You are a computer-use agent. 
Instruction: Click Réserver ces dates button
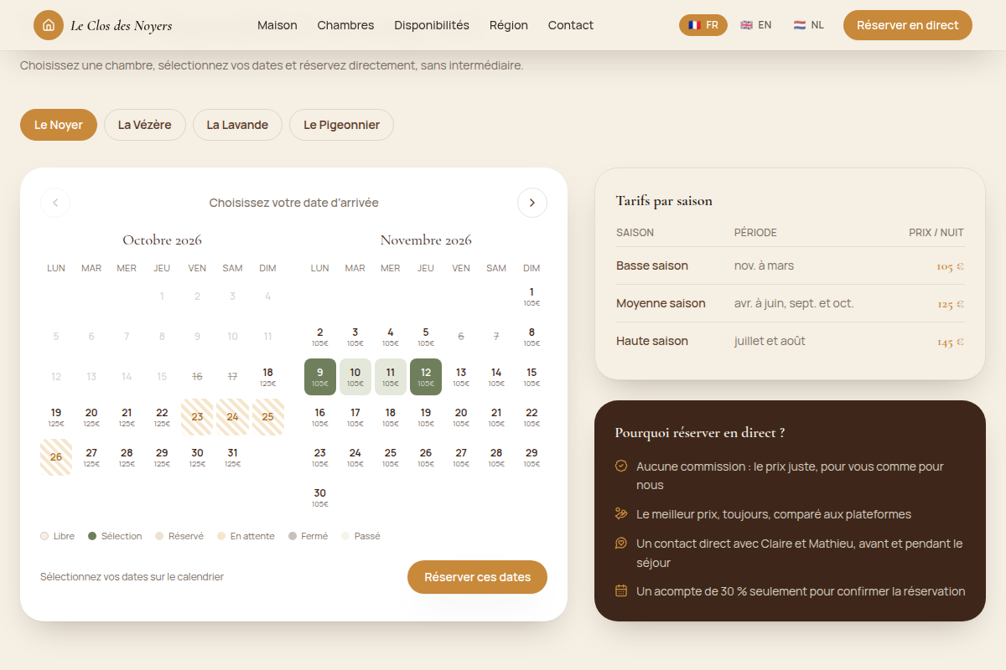[x=477, y=577]
